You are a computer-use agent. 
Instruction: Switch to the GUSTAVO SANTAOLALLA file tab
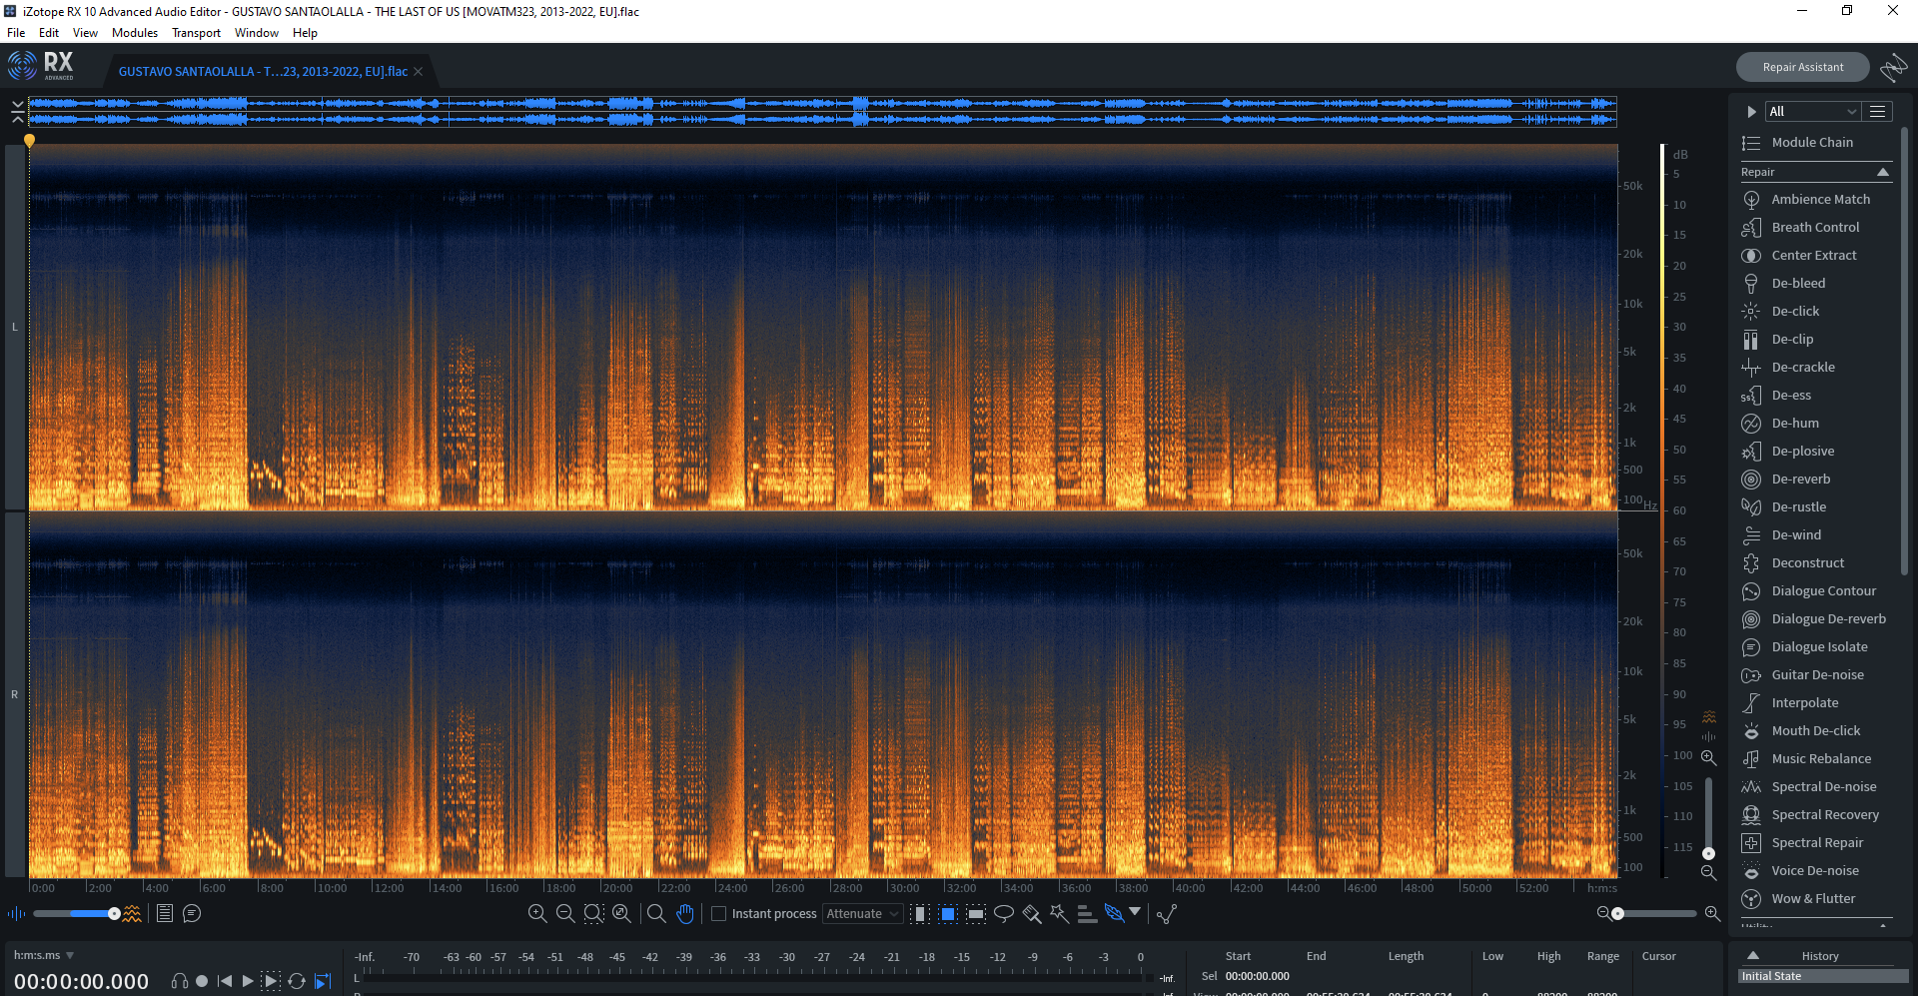coord(260,71)
